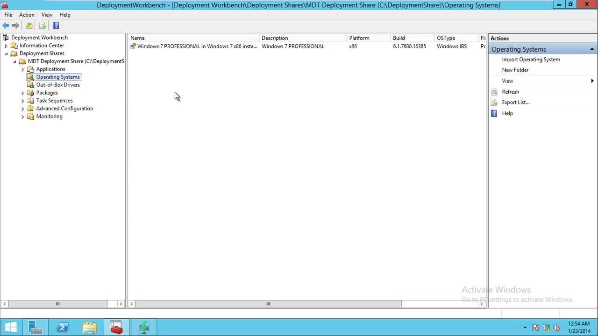
Task: Click the build value 6.1.7600.16385
Action: tap(409, 46)
